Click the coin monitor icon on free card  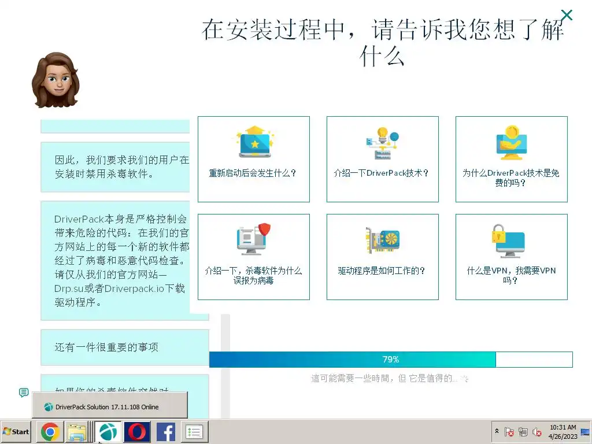coord(512,142)
